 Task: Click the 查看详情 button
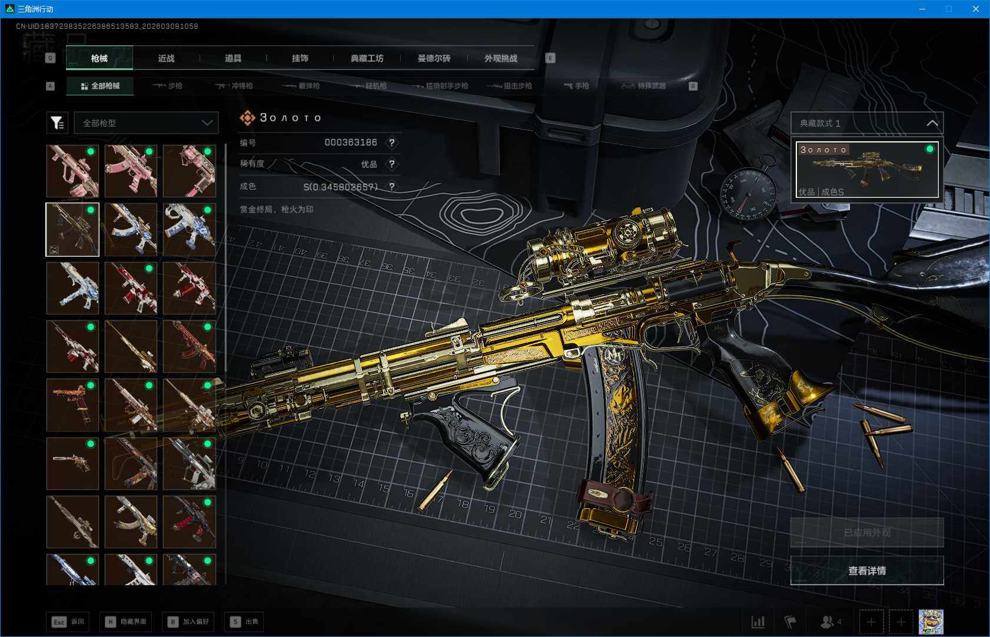tap(867, 570)
